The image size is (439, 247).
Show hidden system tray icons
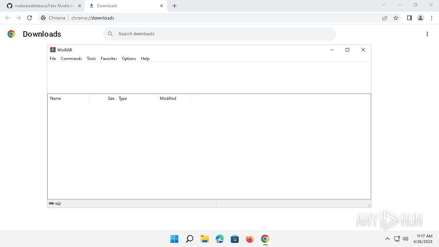[x=388, y=239]
